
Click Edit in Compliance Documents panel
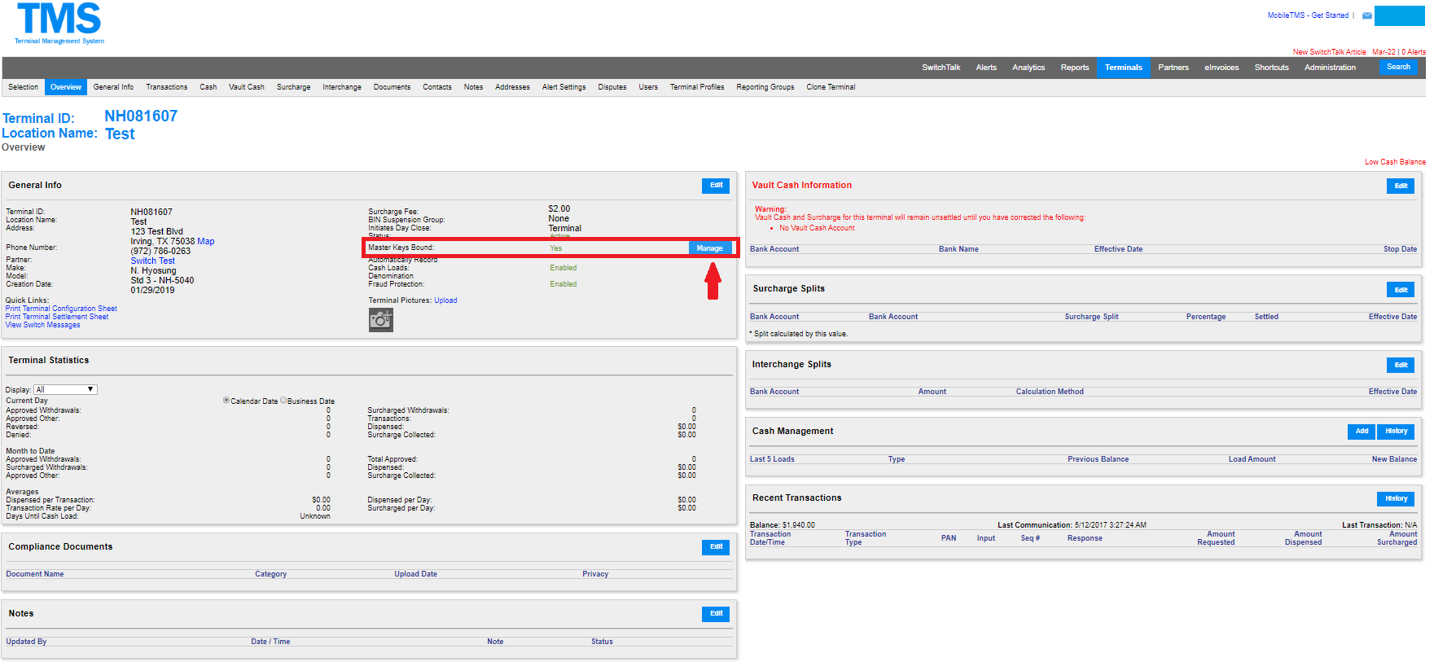click(x=716, y=547)
